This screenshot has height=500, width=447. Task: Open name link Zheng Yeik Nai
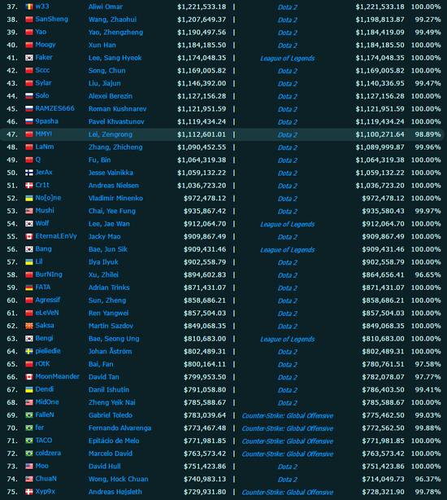tap(111, 402)
